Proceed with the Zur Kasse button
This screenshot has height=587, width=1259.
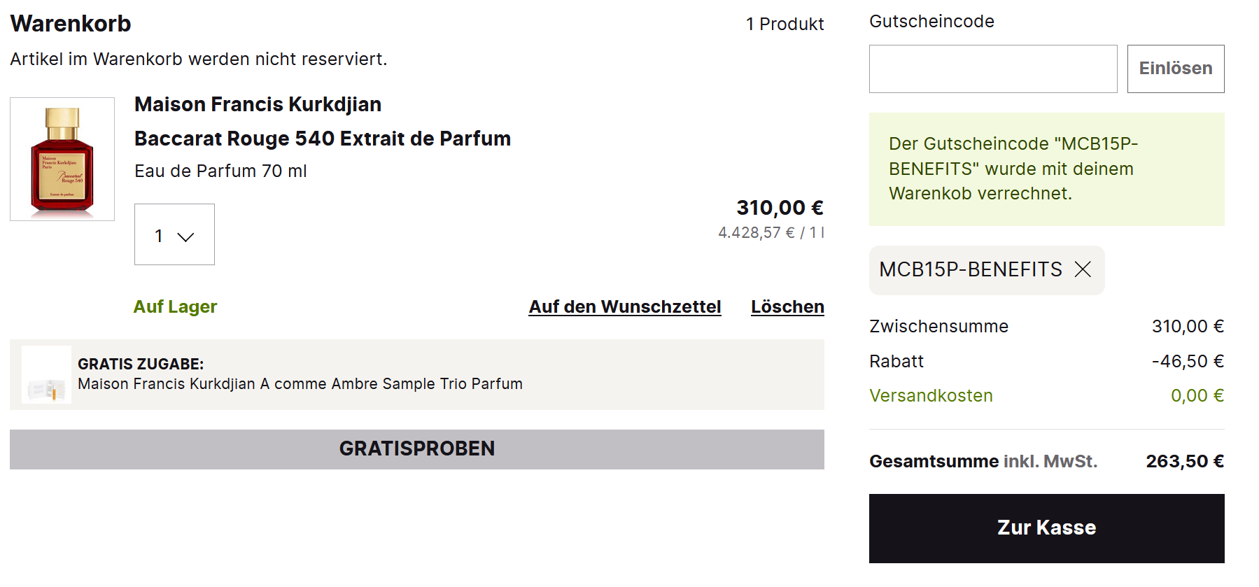[1046, 528]
